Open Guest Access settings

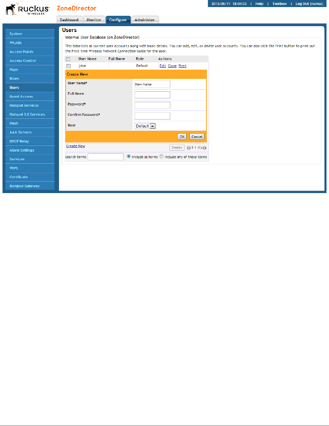pyautogui.click(x=30, y=96)
